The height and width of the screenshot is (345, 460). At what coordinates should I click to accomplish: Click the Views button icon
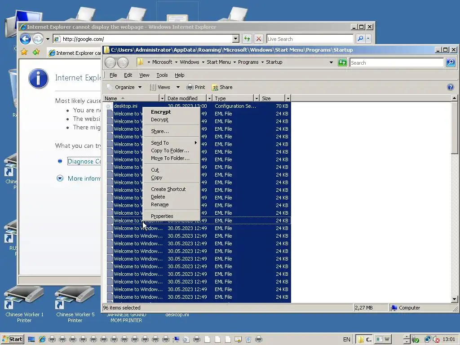(x=153, y=87)
